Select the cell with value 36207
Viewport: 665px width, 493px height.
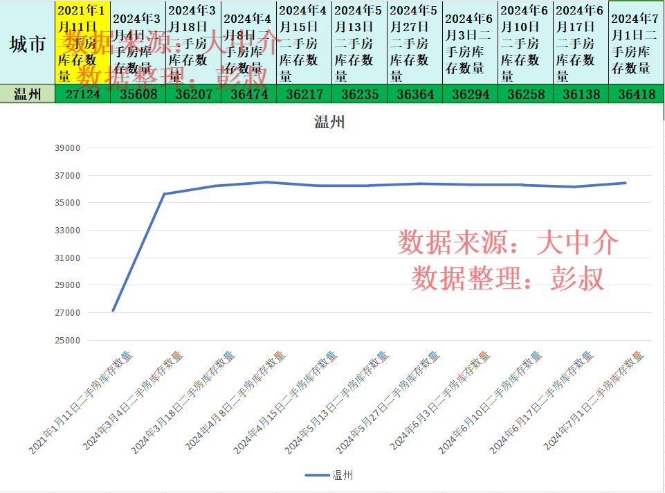tap(193, 93)
